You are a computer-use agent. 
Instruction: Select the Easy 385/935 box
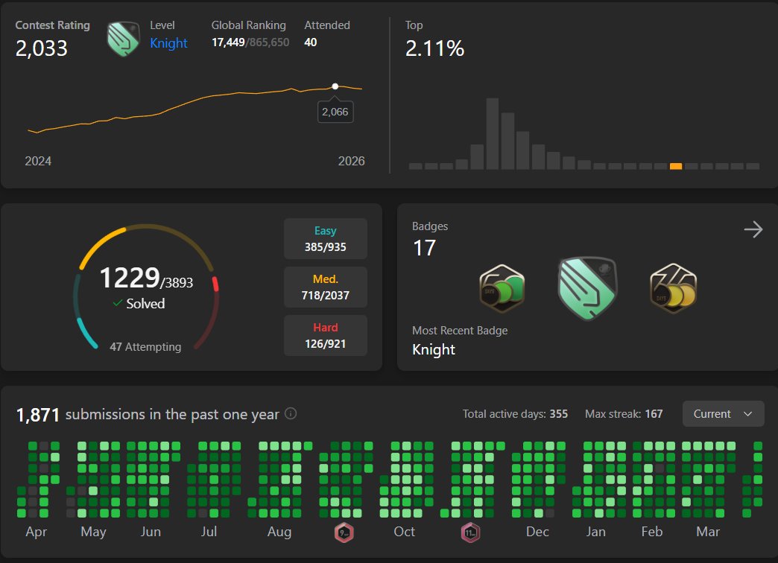[326, 238]
